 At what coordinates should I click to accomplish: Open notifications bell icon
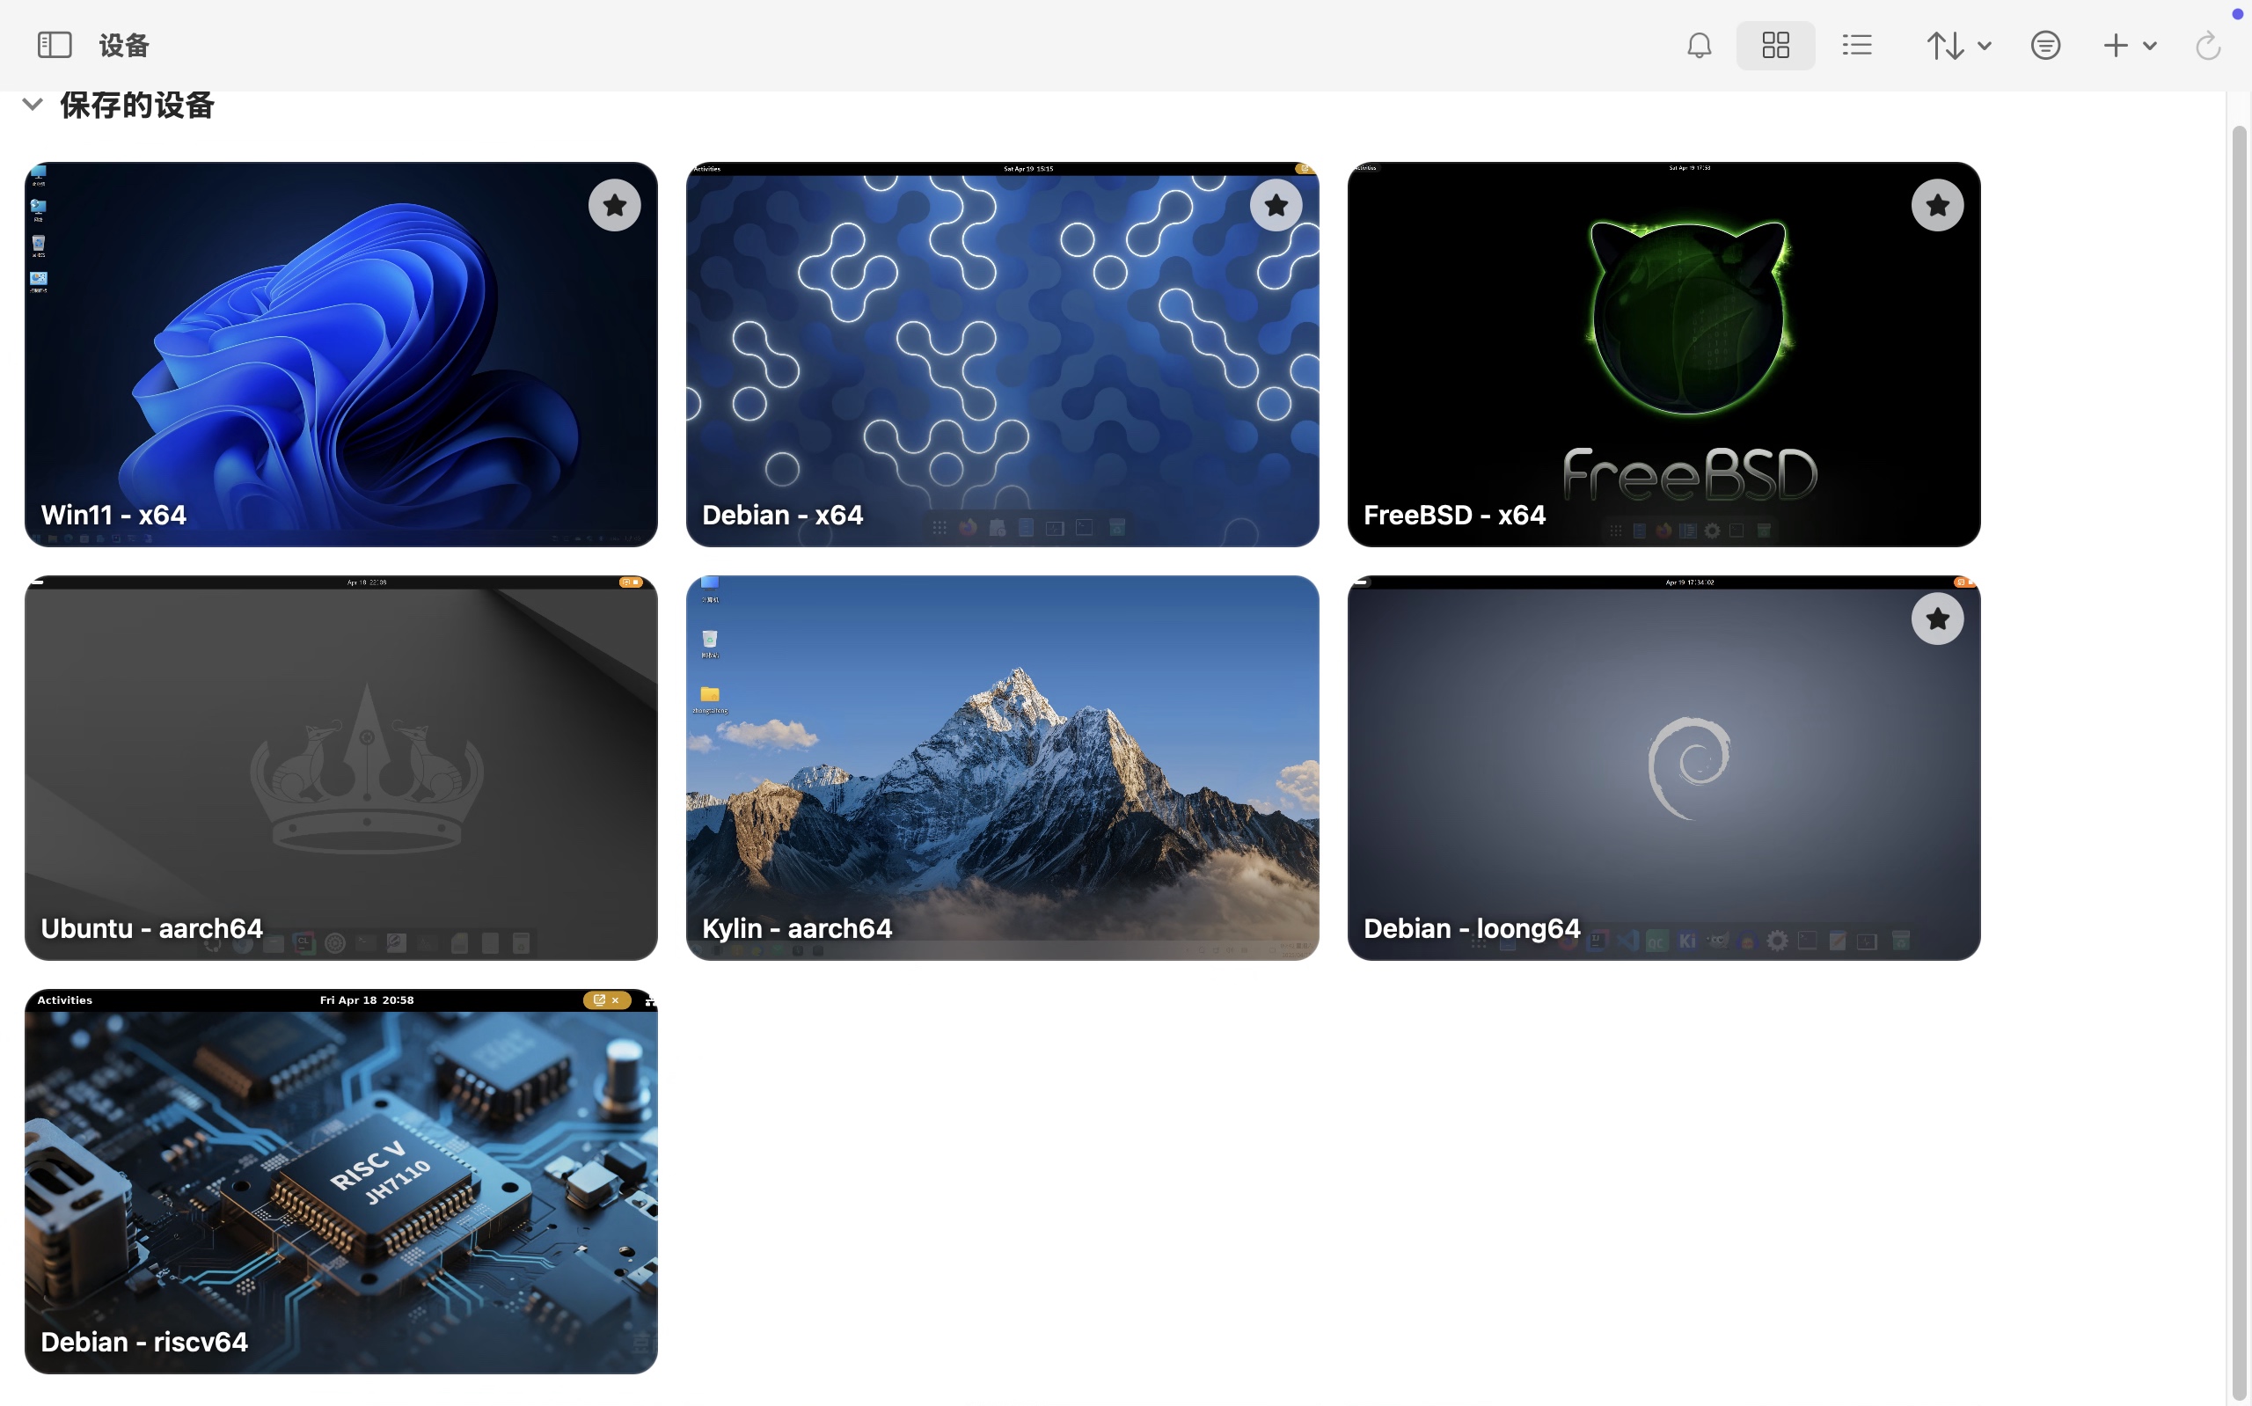(x=1699, y=45)
